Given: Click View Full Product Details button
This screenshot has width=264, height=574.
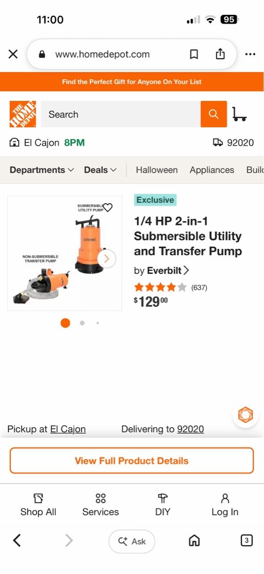Looking at the screenshot, I should (x=132, y=461).
